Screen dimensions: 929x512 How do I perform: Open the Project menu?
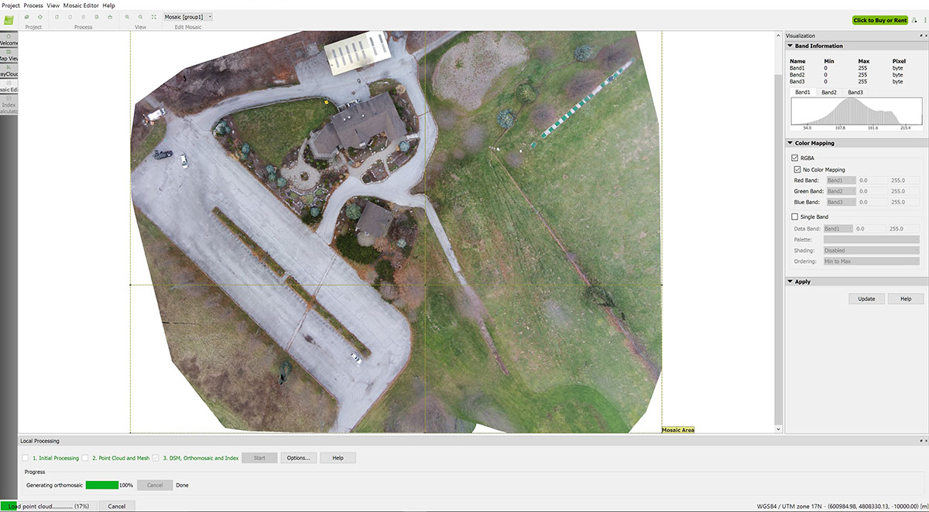tap(11, 5)
